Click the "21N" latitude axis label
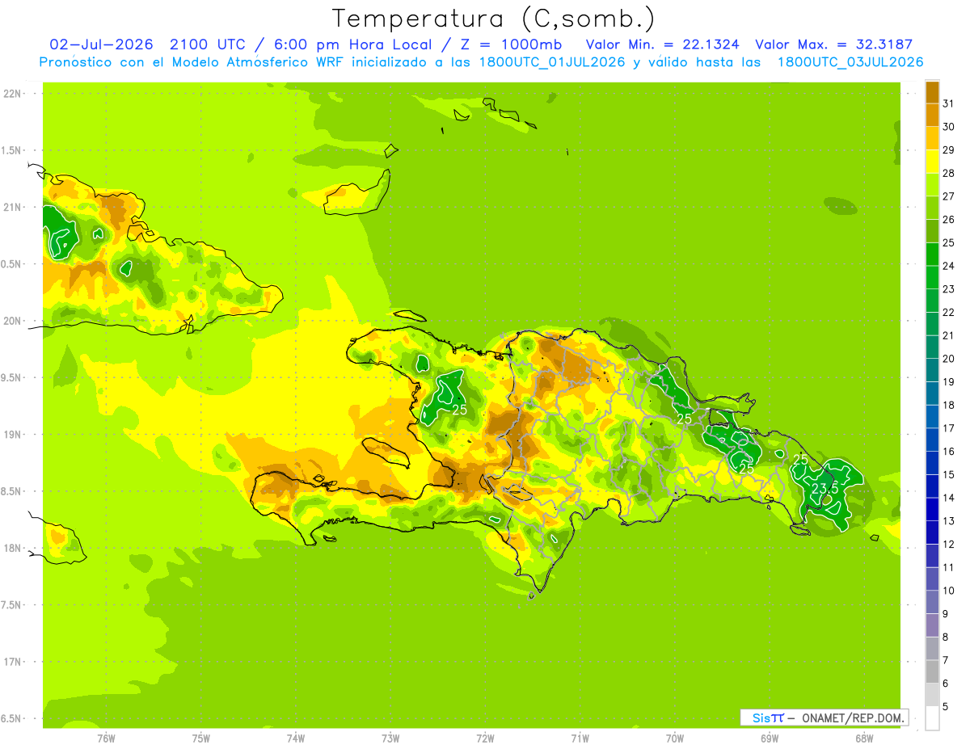 click(x=11, y=207)
